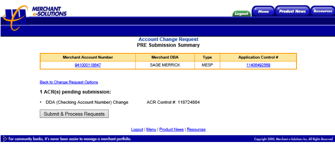Select the SAGE MERRICK merchant DBA cell
Viewport: 335px width, 148px height.
[x=165, y=65]
